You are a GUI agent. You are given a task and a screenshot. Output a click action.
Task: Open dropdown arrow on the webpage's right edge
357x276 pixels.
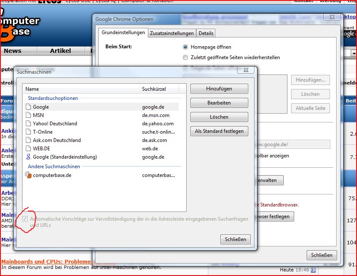(x=354, y=53)
